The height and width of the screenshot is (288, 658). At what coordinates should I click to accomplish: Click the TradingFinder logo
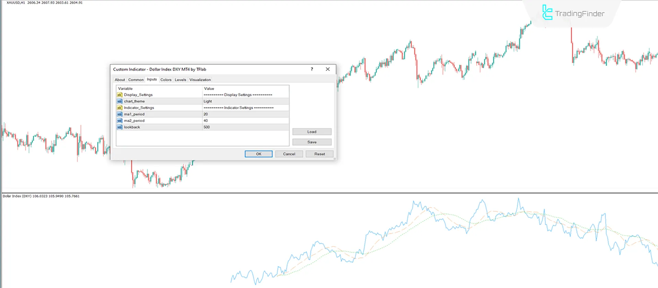573,13
